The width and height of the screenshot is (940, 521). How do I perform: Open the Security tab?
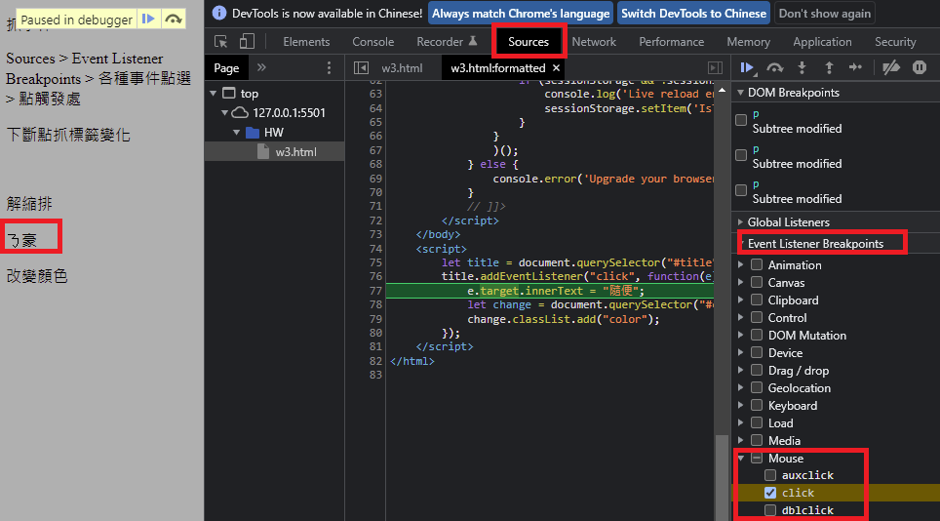pos(895,41)
